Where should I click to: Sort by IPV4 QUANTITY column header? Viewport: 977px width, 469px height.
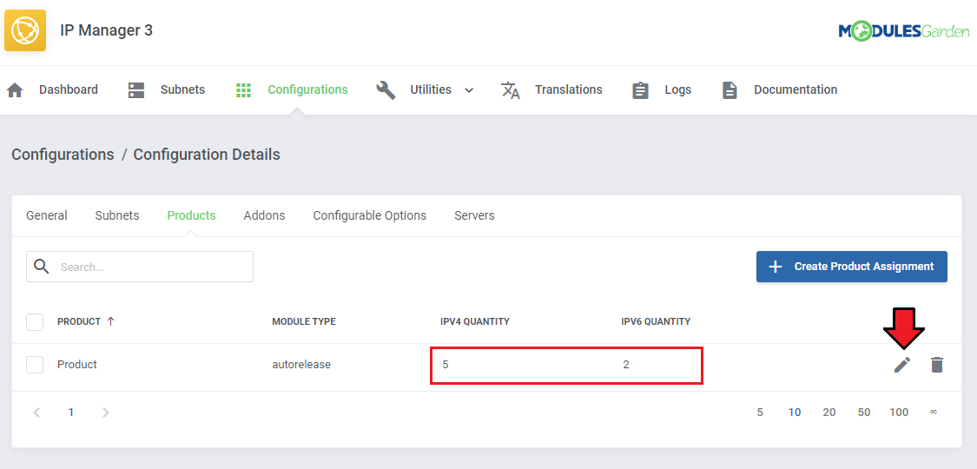[x=475, y=321]
